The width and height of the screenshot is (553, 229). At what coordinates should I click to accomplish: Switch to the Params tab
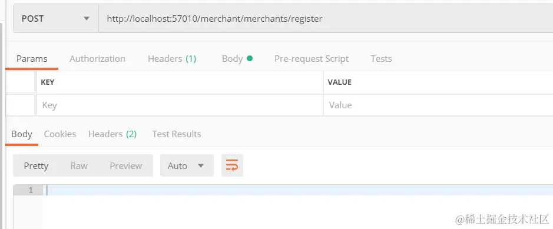click(32, 59)
